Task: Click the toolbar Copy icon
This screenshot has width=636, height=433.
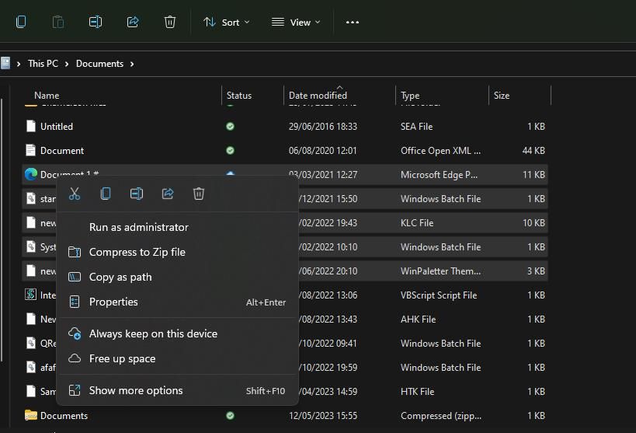Action: click(21, 23)
